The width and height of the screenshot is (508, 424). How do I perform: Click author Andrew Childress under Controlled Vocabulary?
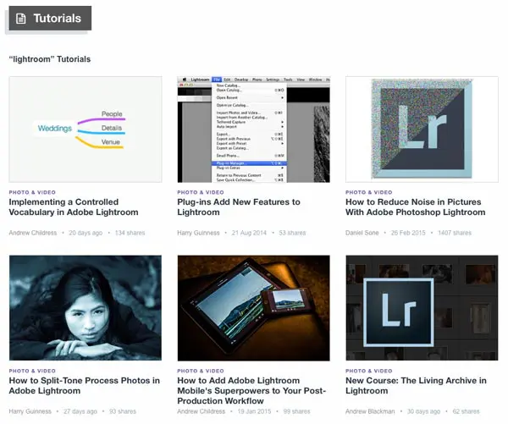33,233
